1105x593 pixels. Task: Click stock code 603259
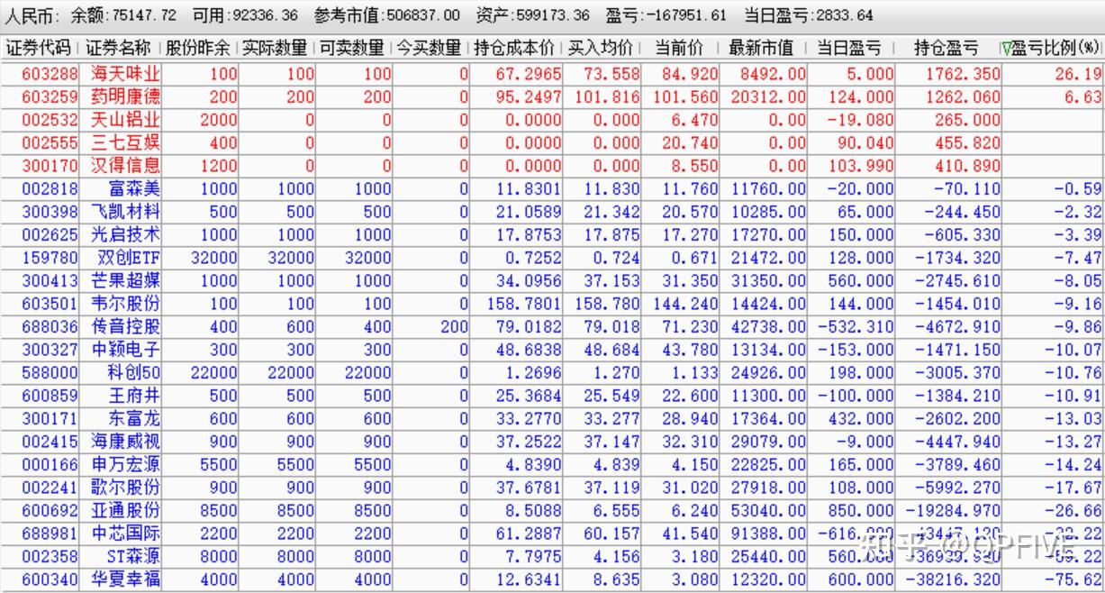click(x=50, y=96)
